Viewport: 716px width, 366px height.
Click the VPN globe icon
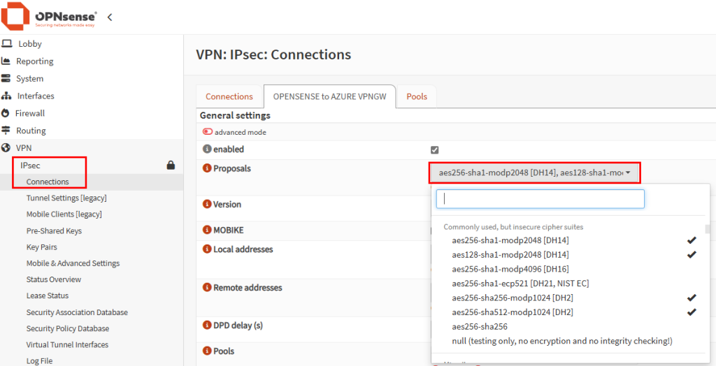pos(6,148)
